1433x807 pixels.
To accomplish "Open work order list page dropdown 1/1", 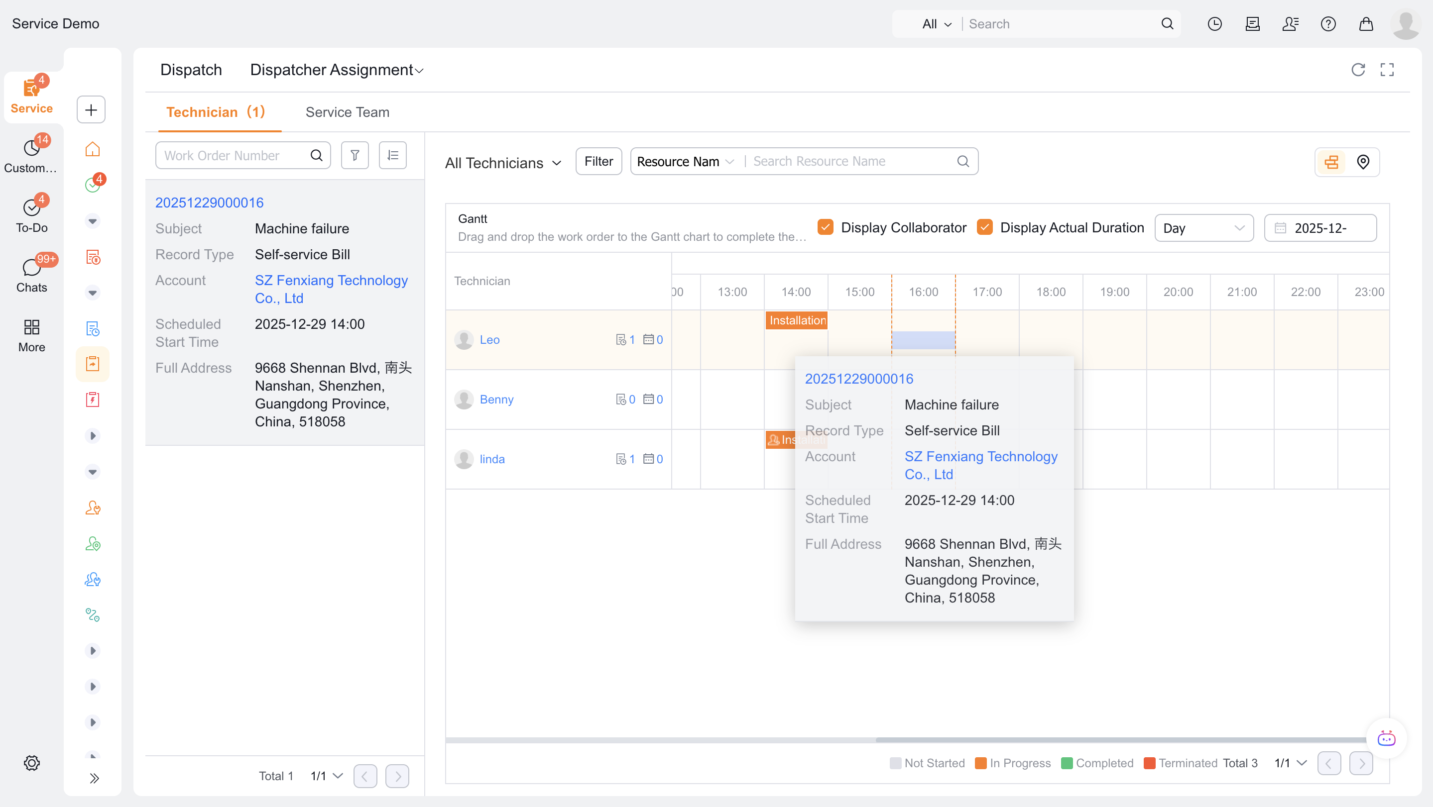I will coord(327,776).
